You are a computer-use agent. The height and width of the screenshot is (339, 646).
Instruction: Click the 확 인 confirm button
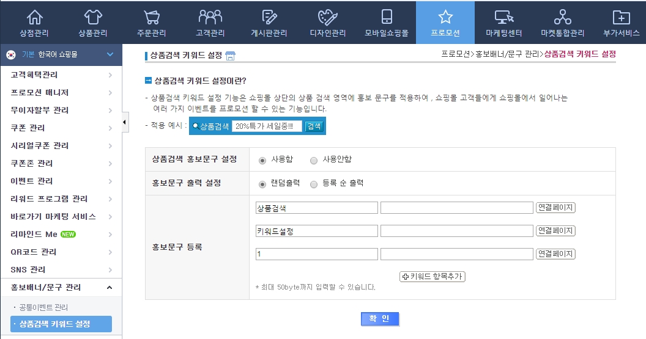pyautogui.click(x=380, y=319)
